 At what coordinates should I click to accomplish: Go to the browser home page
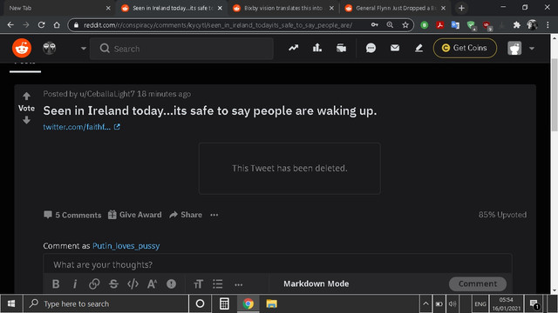pos(57,25)
